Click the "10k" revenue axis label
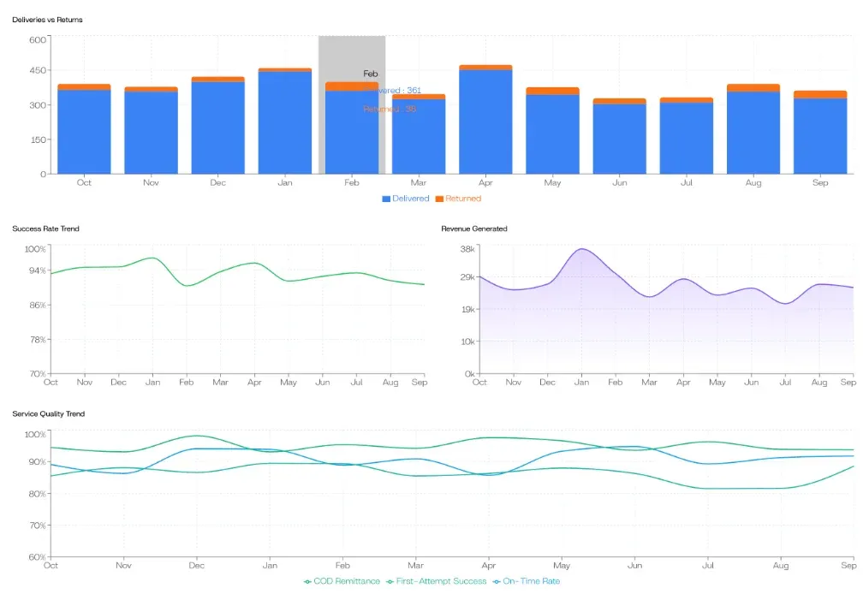 point(467,342)
